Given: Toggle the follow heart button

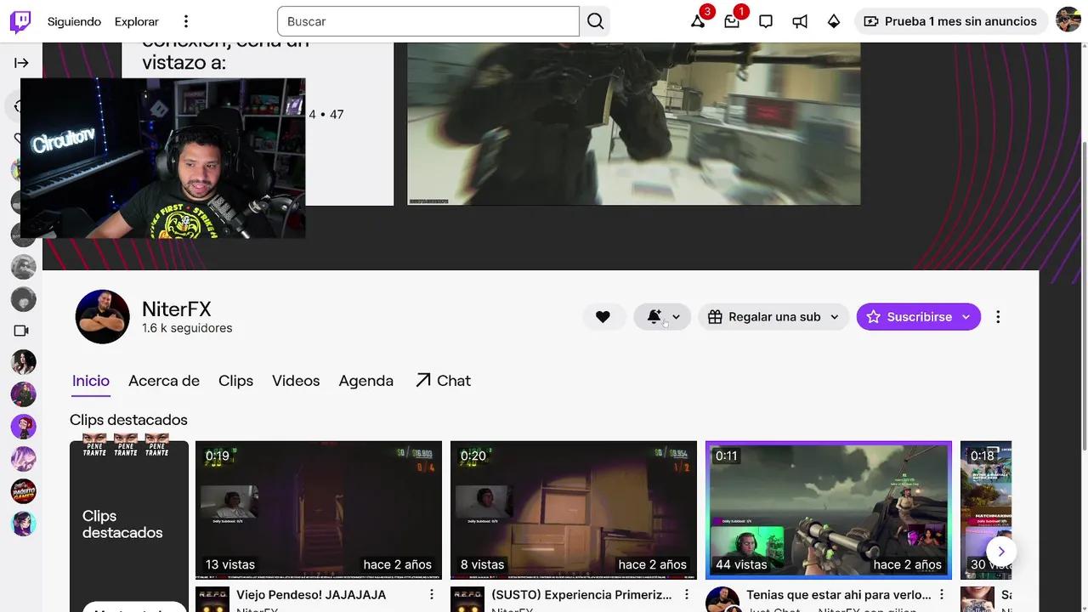Looking at the screenshot, I should pos(603,317).
